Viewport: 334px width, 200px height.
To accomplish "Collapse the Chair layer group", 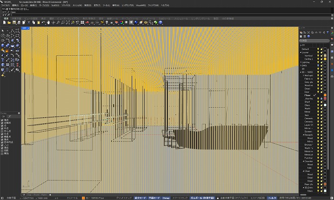I will (x=303, y=171).
